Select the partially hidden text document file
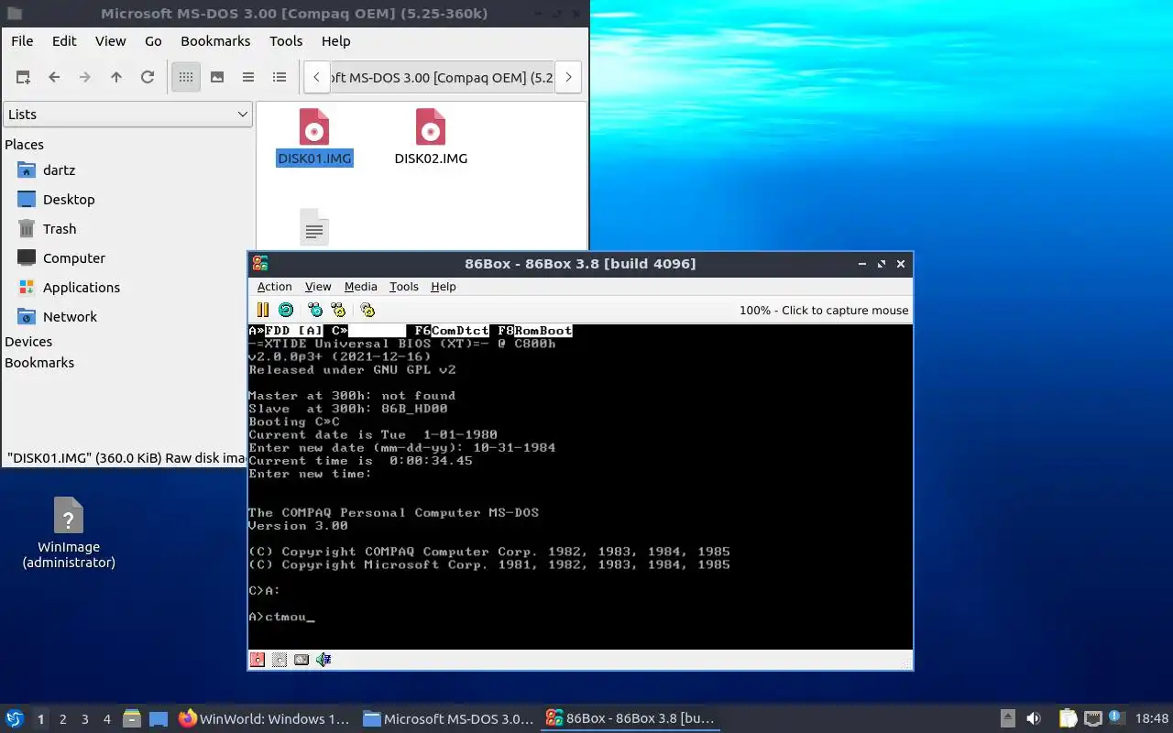This screenshot has width=1173, height=733. (314, 228)
